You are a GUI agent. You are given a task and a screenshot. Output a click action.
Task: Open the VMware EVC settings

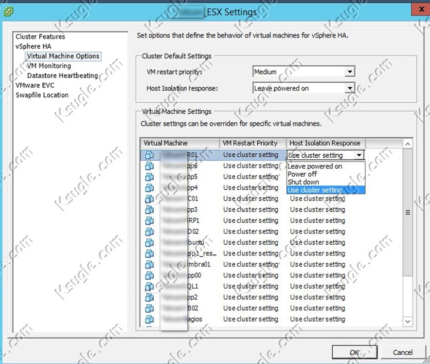pos(35,85)
